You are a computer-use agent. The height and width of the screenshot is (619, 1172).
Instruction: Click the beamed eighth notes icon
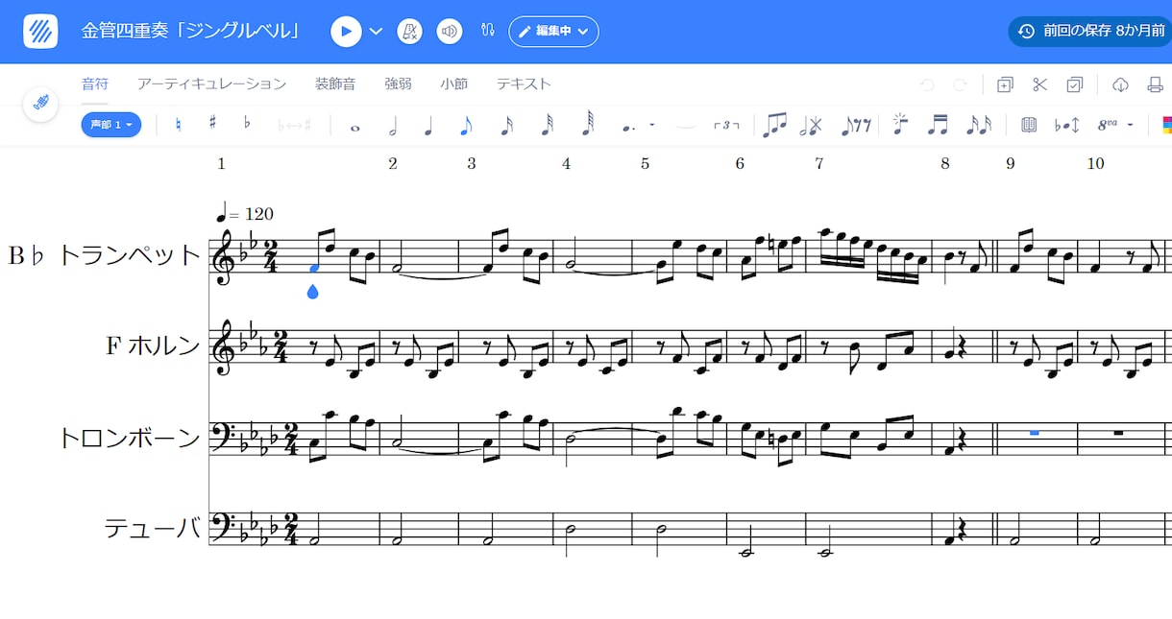[x=939, y=125]
